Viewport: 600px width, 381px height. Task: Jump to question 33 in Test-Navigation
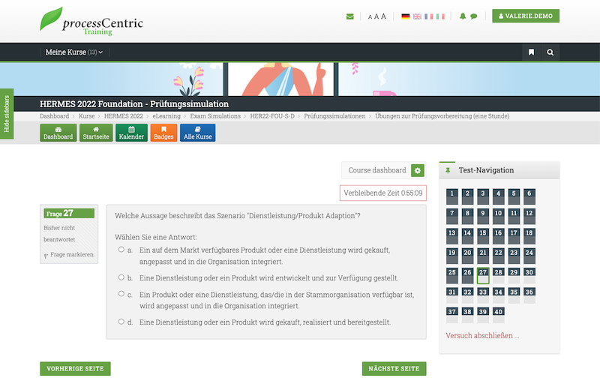tap(483, 295)
